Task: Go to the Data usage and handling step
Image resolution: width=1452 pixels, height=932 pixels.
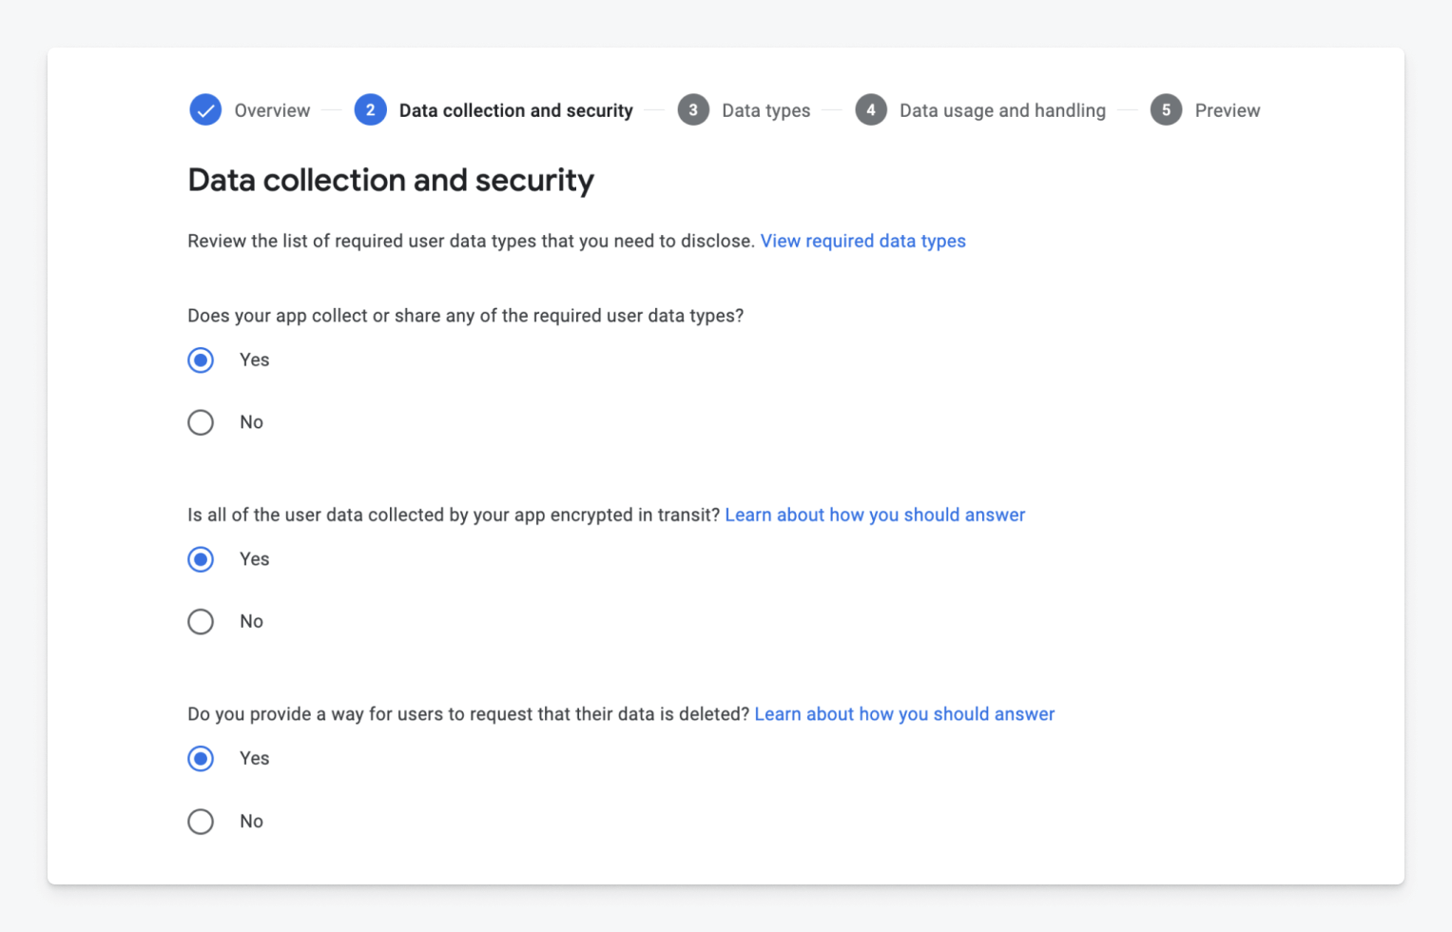Action: coord(1002,109)
